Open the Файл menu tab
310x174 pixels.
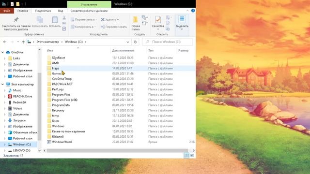7,11
